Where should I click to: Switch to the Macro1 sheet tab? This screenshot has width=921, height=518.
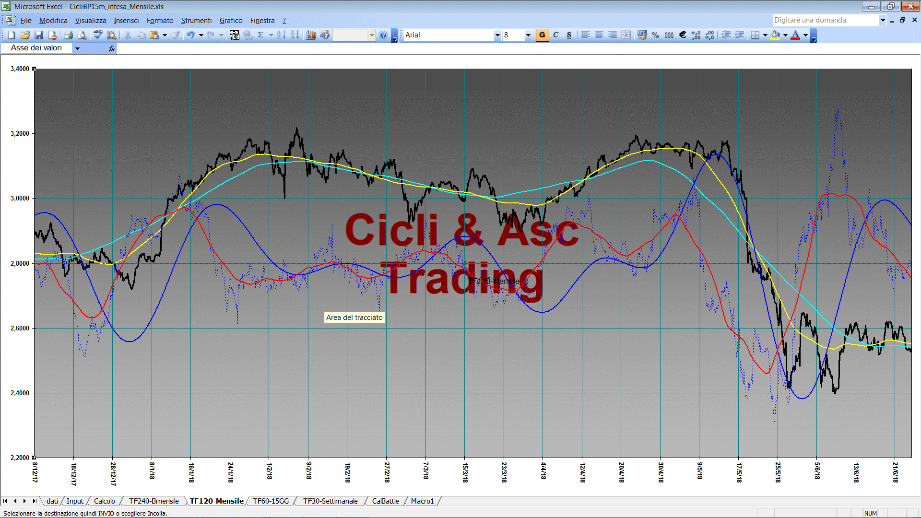[422, 501]
